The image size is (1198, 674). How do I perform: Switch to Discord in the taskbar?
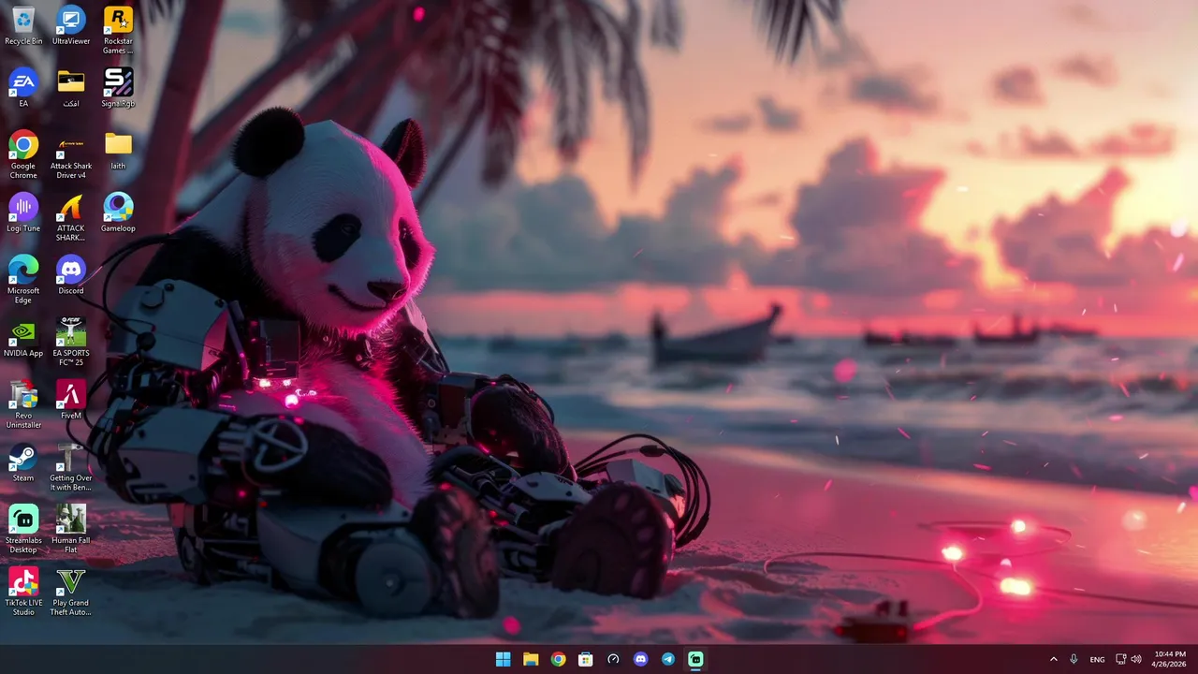(640, 659)
